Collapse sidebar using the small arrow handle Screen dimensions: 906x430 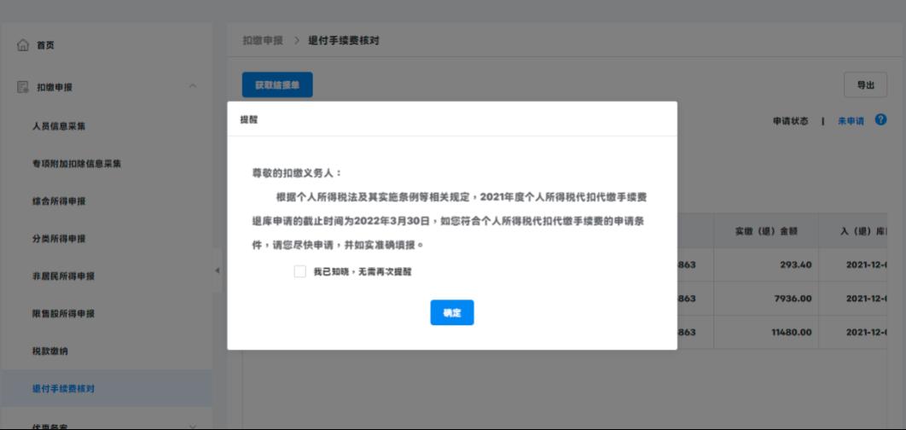pyautogui.click(x=217, y=270)
